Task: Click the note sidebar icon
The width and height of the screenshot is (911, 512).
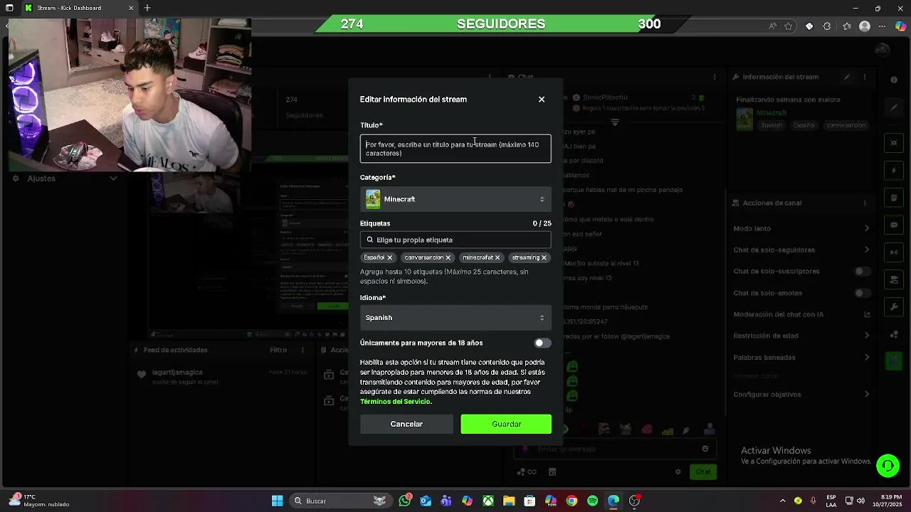Action: coord(894,198)
